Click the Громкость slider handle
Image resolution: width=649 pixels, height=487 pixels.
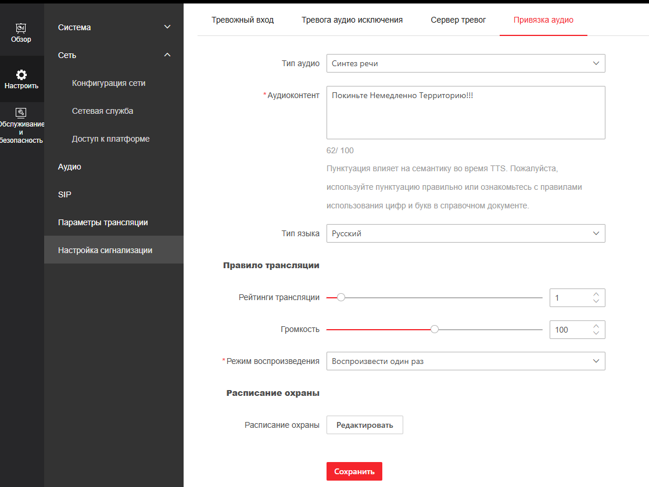pyautogui.click(x=434, y=329)
